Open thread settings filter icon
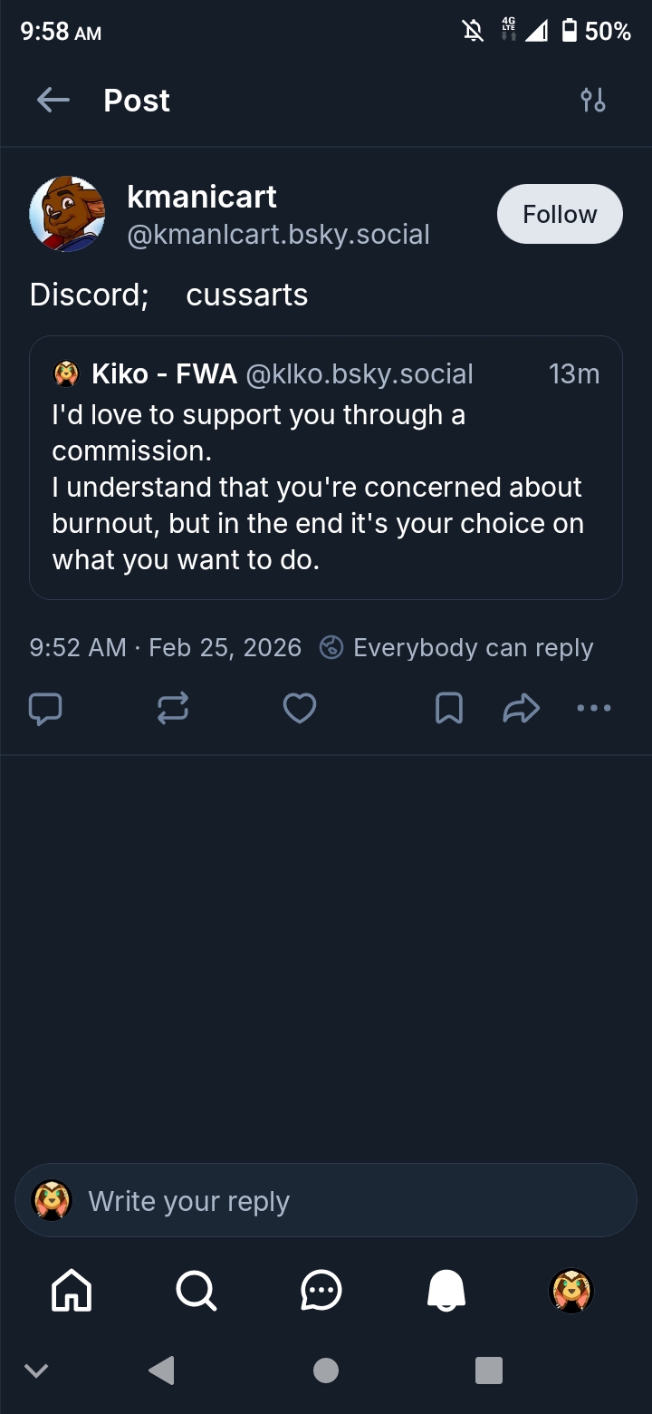Viewport: 652px width, 1414px height. click(593, 101)
